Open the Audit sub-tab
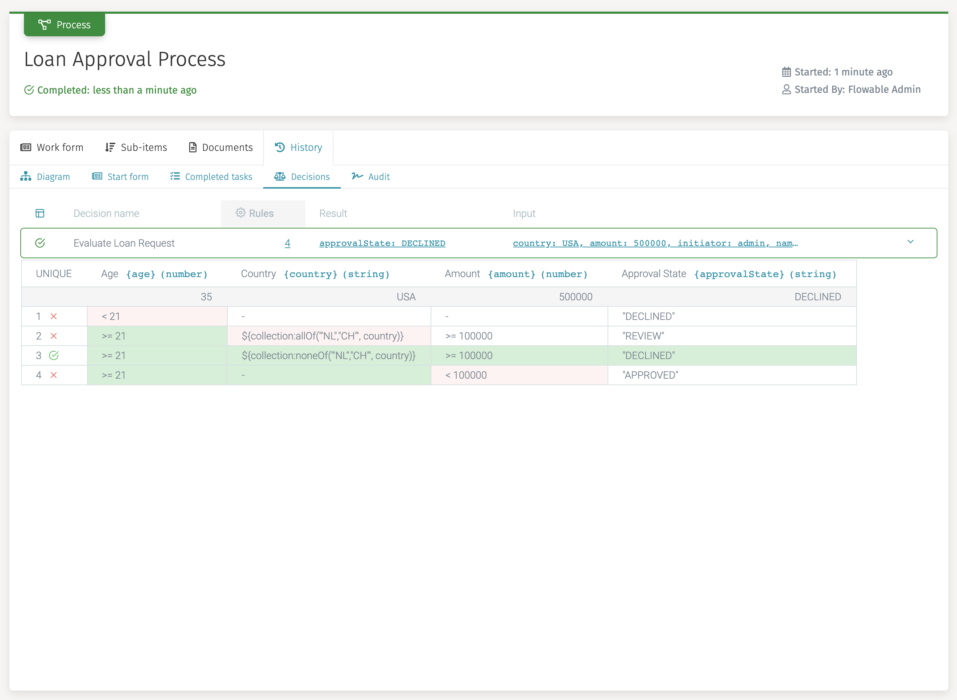 pos(370,177)
